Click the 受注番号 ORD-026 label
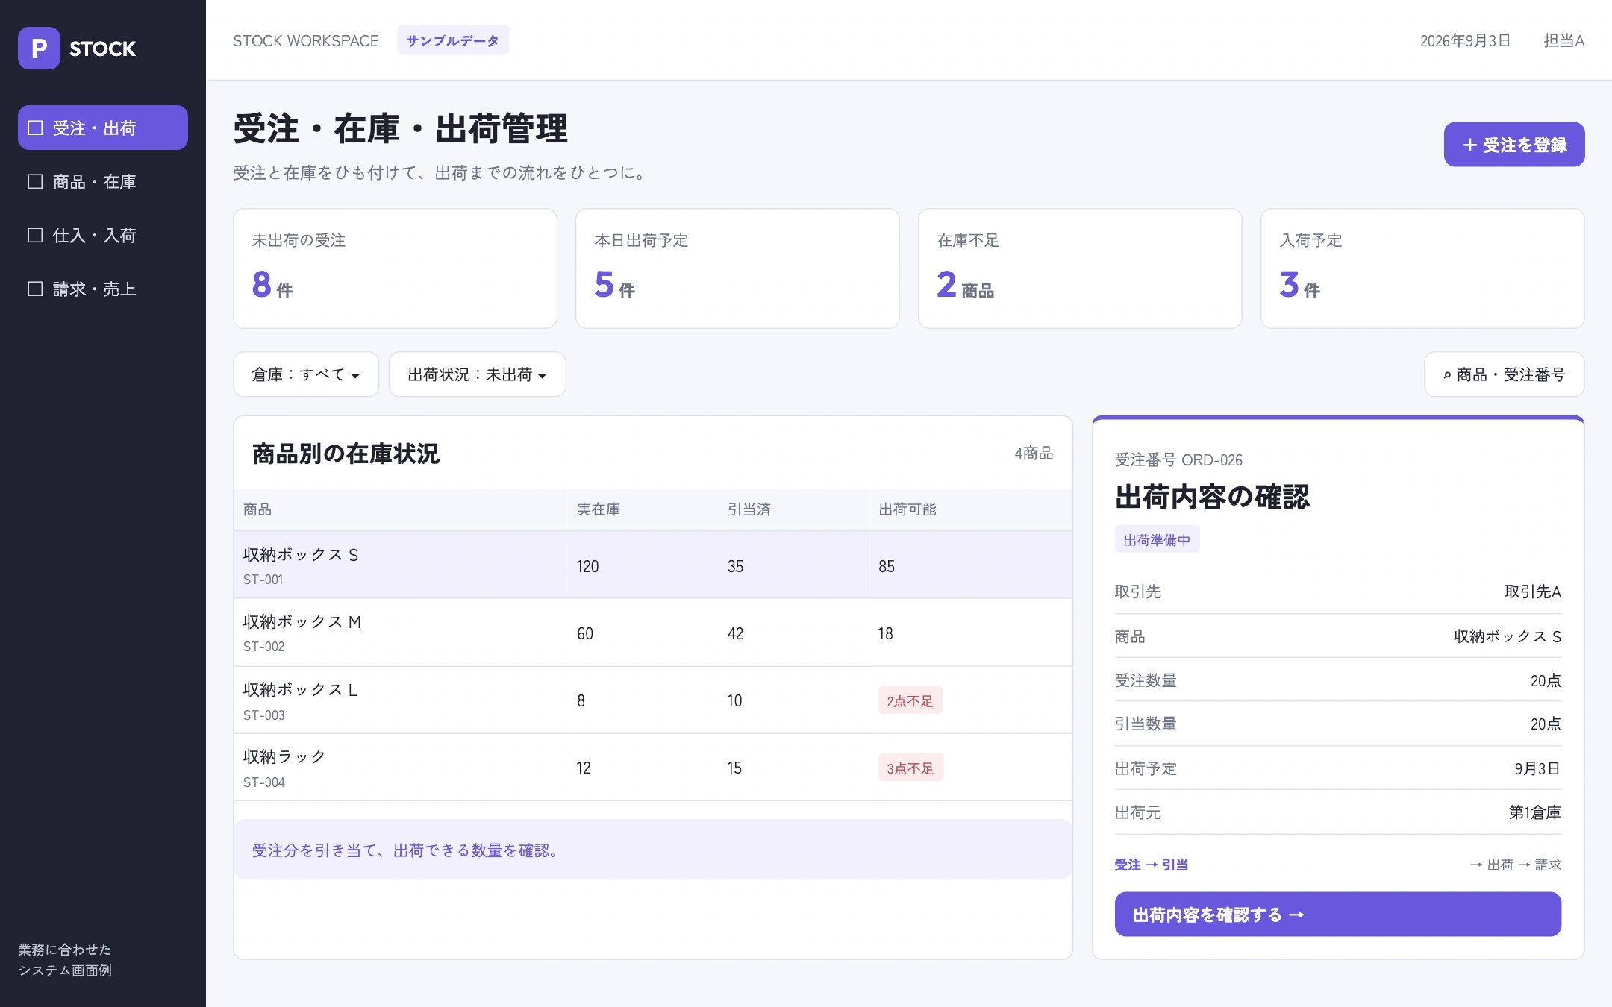This screenshot has width=1612, height=1007. 1178,459
